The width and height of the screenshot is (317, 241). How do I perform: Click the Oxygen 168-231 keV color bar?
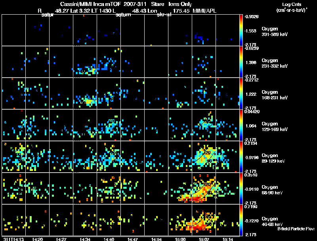[x=241, y=93]
